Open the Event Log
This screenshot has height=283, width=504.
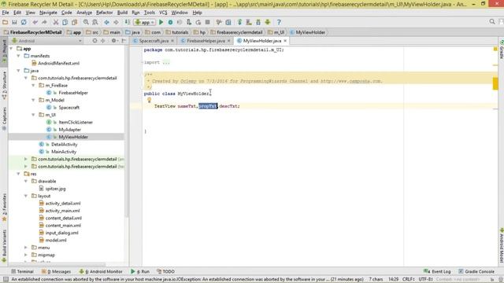(437, 271)
